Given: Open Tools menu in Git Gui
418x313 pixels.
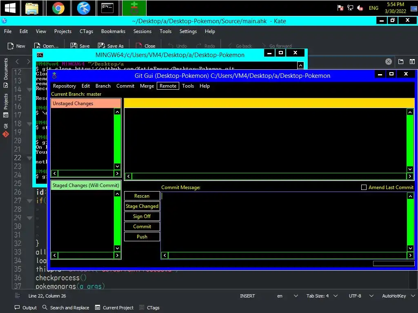Looking at the screenshot, I should click(188, 86).
